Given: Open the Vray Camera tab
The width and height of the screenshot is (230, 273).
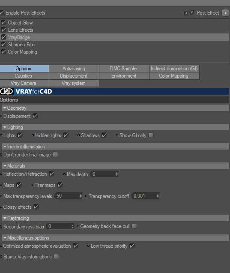Looking at the screenshot, I should [x=24, y=83].
